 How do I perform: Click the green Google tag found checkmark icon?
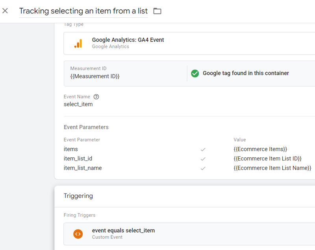[x=195, y=73]
